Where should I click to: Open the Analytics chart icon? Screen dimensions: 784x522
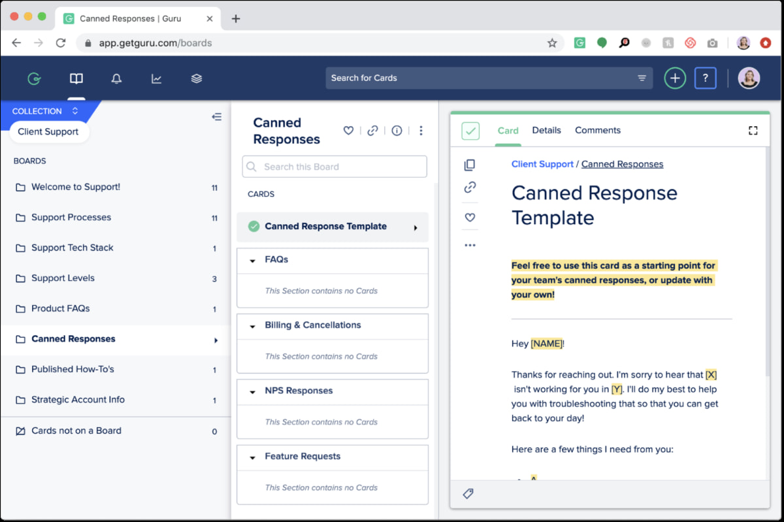[x=157, y=79]
